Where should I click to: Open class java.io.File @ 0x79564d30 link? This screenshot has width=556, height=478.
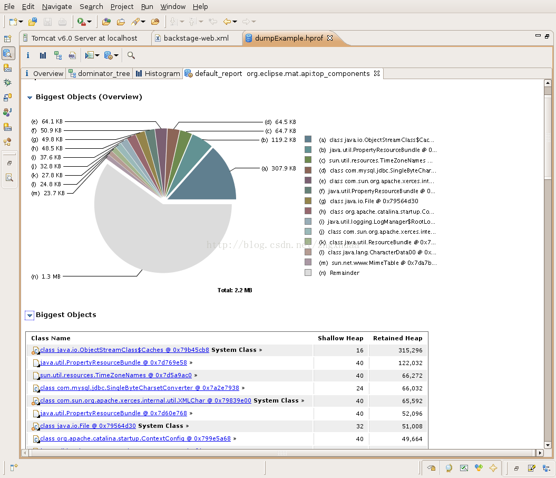pyautogui.click(x=88, y=426)
